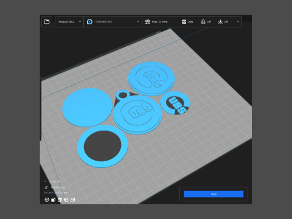Click the Fine layer height profile text
Image resolution: width=292 pixels, height=219 pixels.
[x=159, y=22]
